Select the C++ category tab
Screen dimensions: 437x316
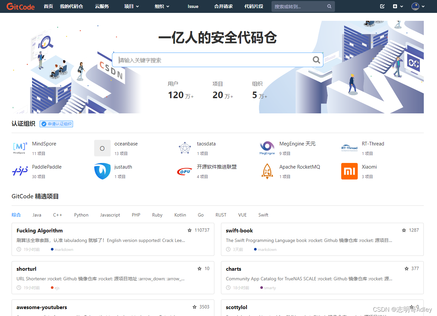57,215
